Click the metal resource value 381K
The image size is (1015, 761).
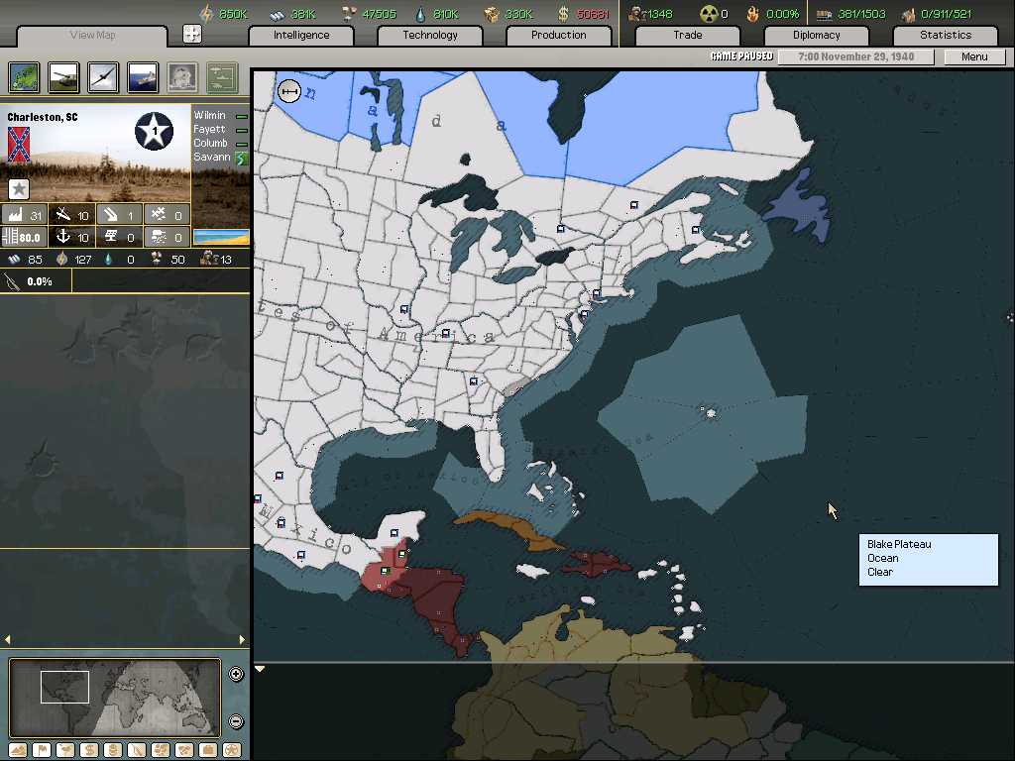pyautogui.click(x=303, y=14)
